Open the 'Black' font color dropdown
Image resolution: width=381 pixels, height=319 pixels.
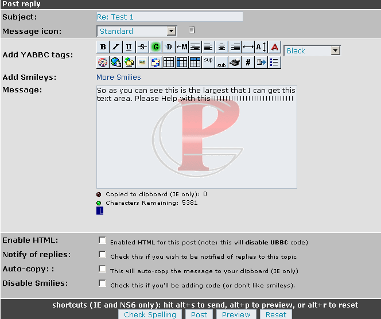[312, 50]
